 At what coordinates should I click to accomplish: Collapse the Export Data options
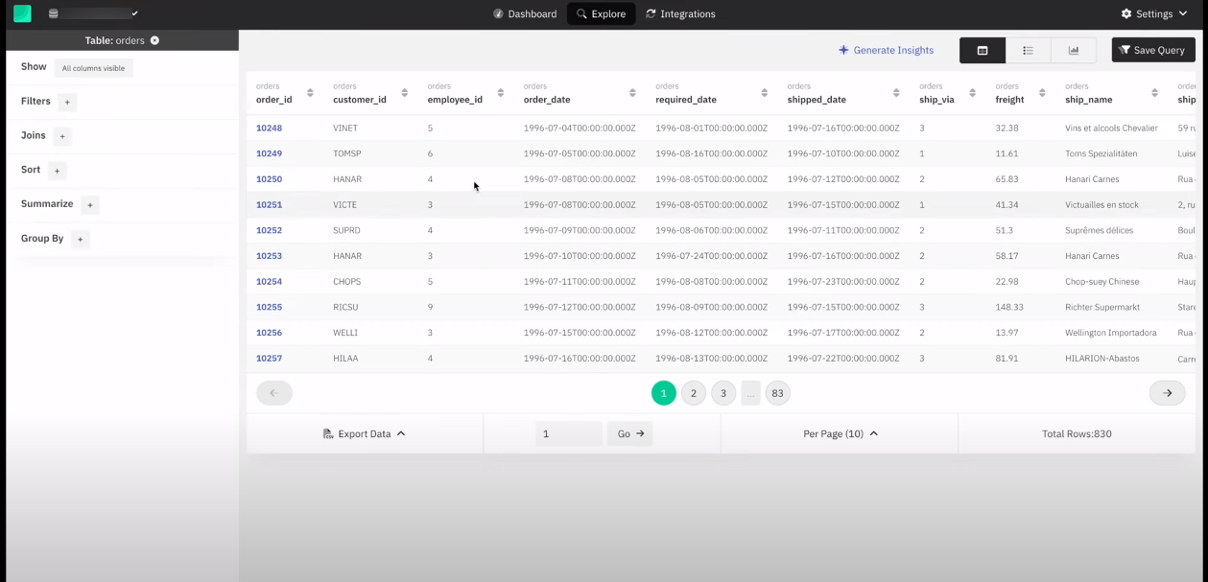click(402, 433)
